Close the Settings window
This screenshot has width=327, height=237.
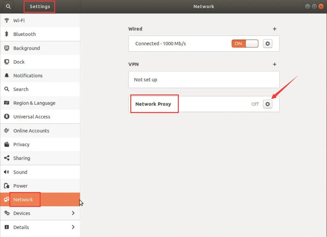tap(321, 6)
